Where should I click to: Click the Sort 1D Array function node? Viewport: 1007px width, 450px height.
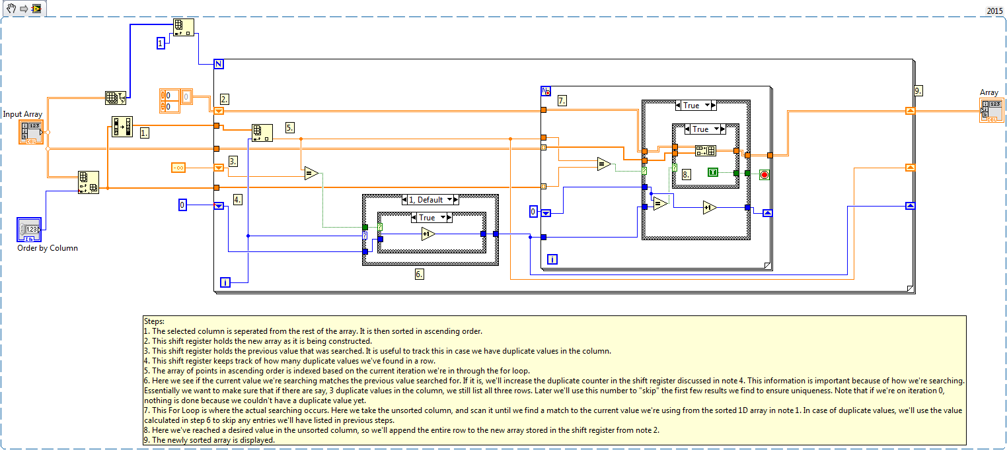(122, 126)
